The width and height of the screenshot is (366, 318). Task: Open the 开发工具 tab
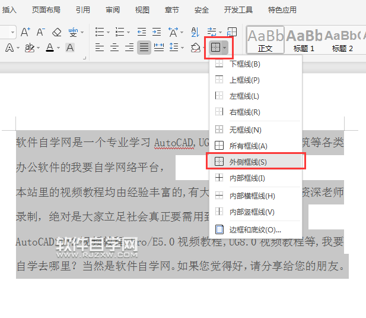click(x=238, y=10)
